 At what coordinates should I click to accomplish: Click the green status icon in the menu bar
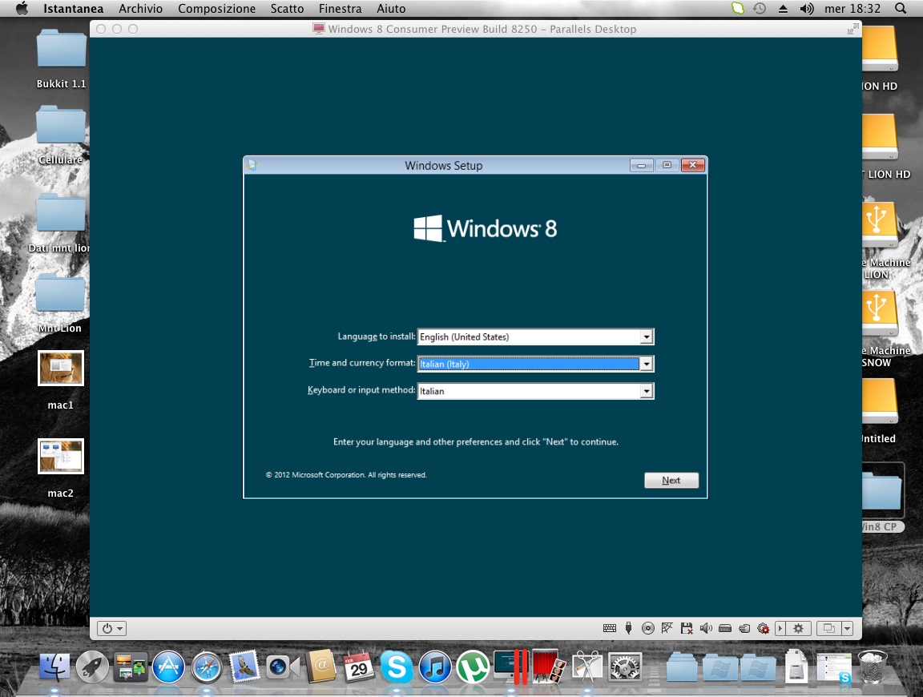(738, 8)
